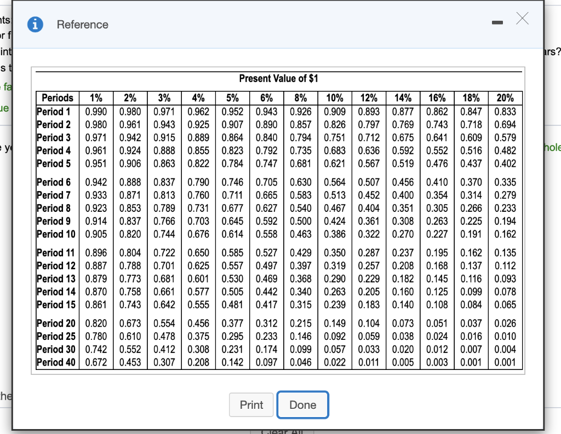Click the "Period 40" row label
The height and width of the screenshot is (434, 561).
pyautogui.click(x=56, y=362)
